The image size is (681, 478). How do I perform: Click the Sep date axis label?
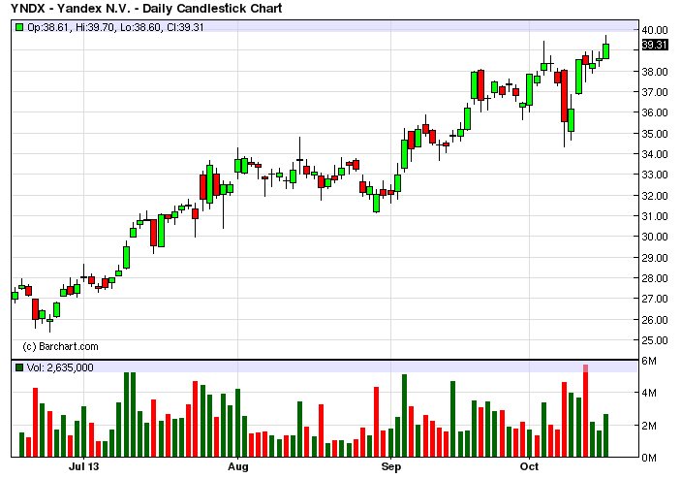point(391,467)
